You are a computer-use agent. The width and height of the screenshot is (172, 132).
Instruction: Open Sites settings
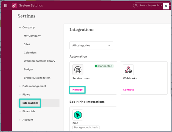pos(27,44)
